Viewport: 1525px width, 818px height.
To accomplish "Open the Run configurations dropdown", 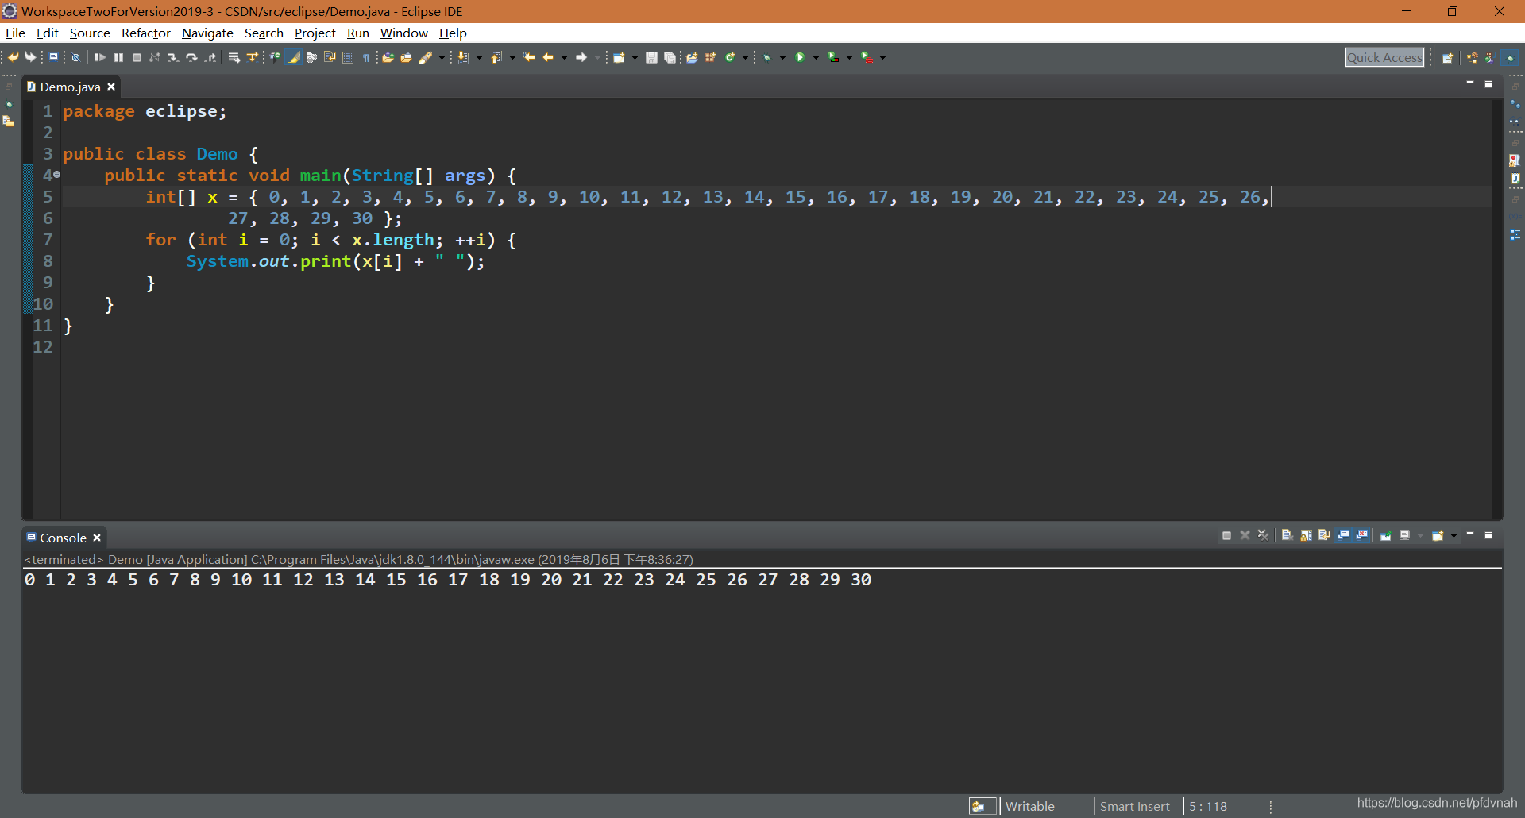I will click(816, 57).
